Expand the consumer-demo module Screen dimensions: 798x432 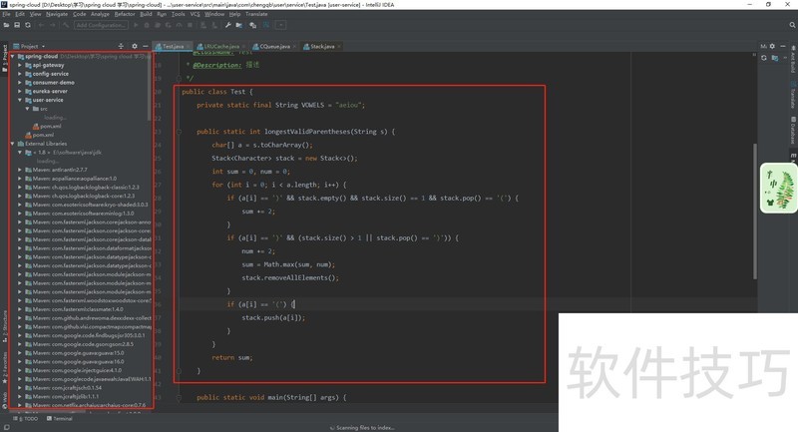[20, 83]
